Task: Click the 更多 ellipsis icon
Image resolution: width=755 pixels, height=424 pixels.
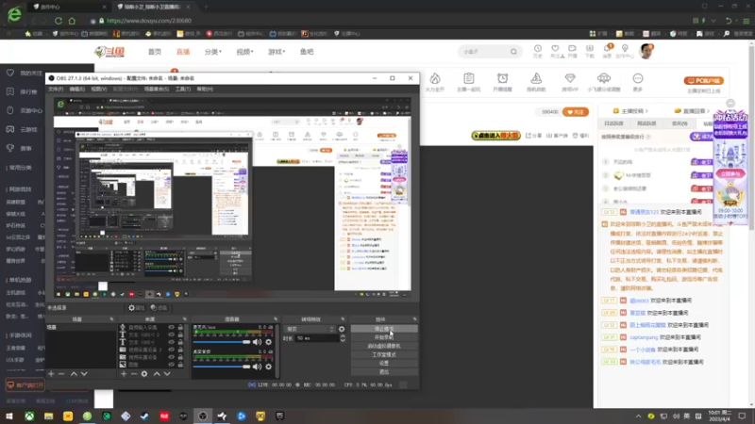Action: [638, 82]
